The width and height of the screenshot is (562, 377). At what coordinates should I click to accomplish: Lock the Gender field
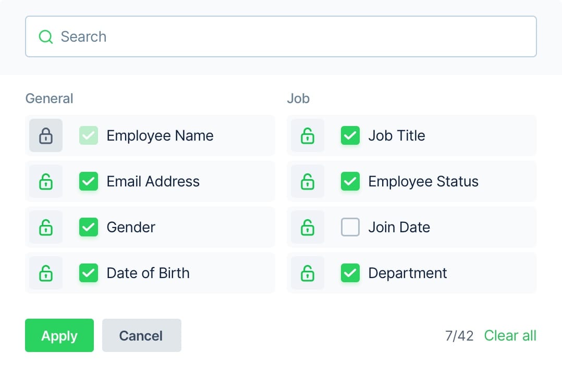(45, 227)
